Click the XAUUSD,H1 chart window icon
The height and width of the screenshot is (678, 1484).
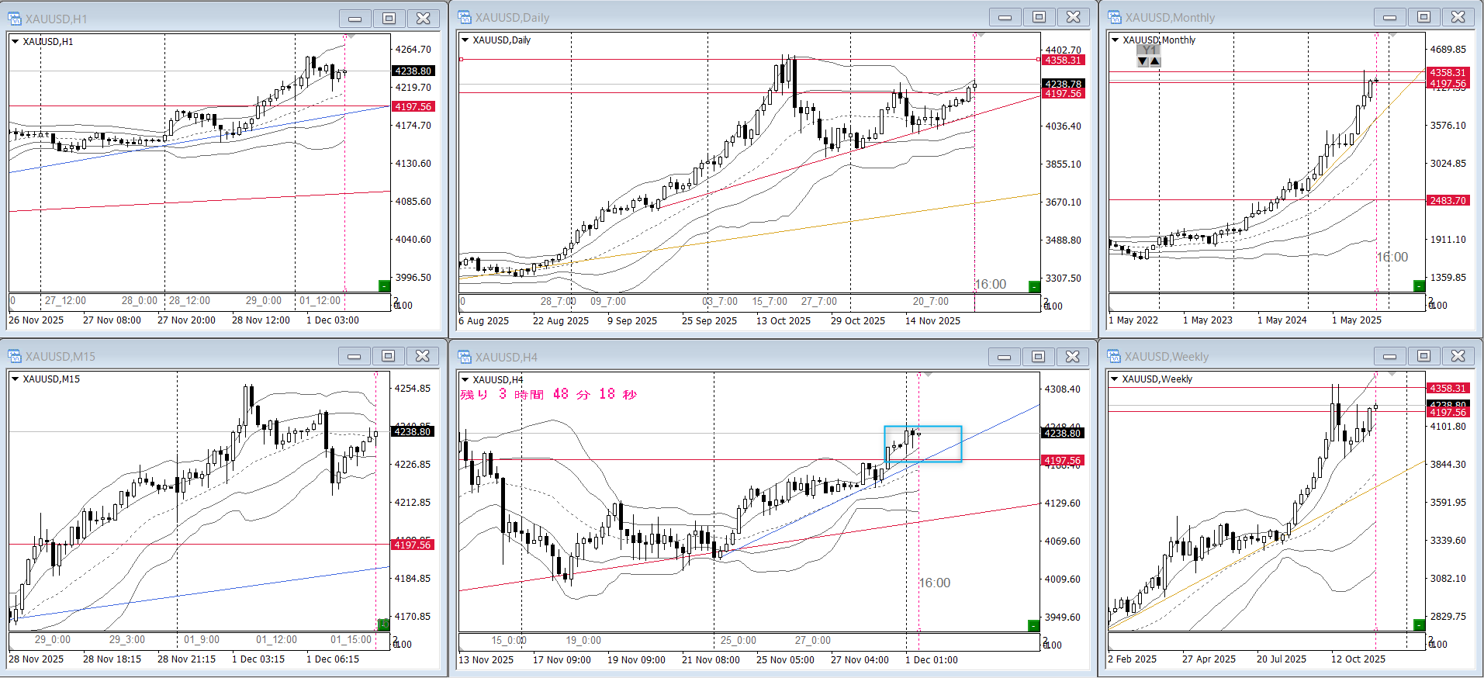(x=15, y=19)
